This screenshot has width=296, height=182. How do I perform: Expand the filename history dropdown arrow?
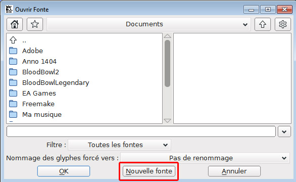pyautogui.click(x=284, y=131)
